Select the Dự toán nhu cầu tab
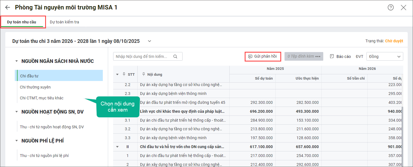The width and height of the screenshot is (413, 167). coord(22,22)
